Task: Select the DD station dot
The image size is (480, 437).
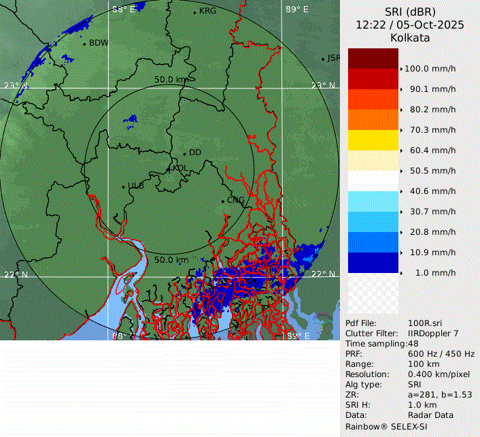Action: [x=184, y=153]
